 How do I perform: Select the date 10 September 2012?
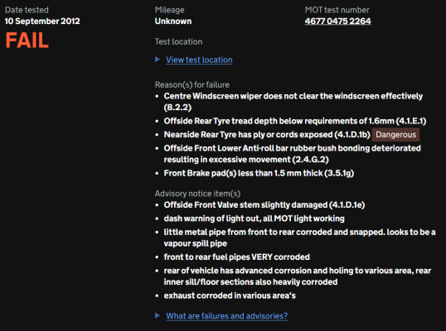coord(42,22)
